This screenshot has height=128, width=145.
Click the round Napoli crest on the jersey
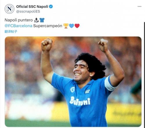[72, 89]
